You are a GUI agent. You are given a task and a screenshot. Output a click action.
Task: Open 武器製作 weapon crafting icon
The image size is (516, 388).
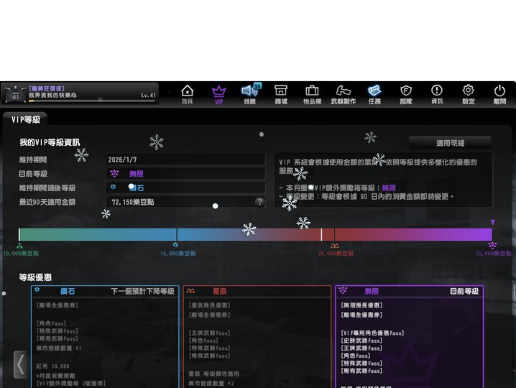click(x=343, y=93)
